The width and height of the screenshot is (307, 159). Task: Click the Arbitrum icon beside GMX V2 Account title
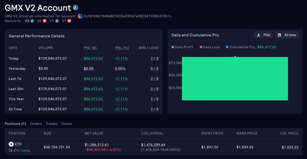tap(75, 8)
